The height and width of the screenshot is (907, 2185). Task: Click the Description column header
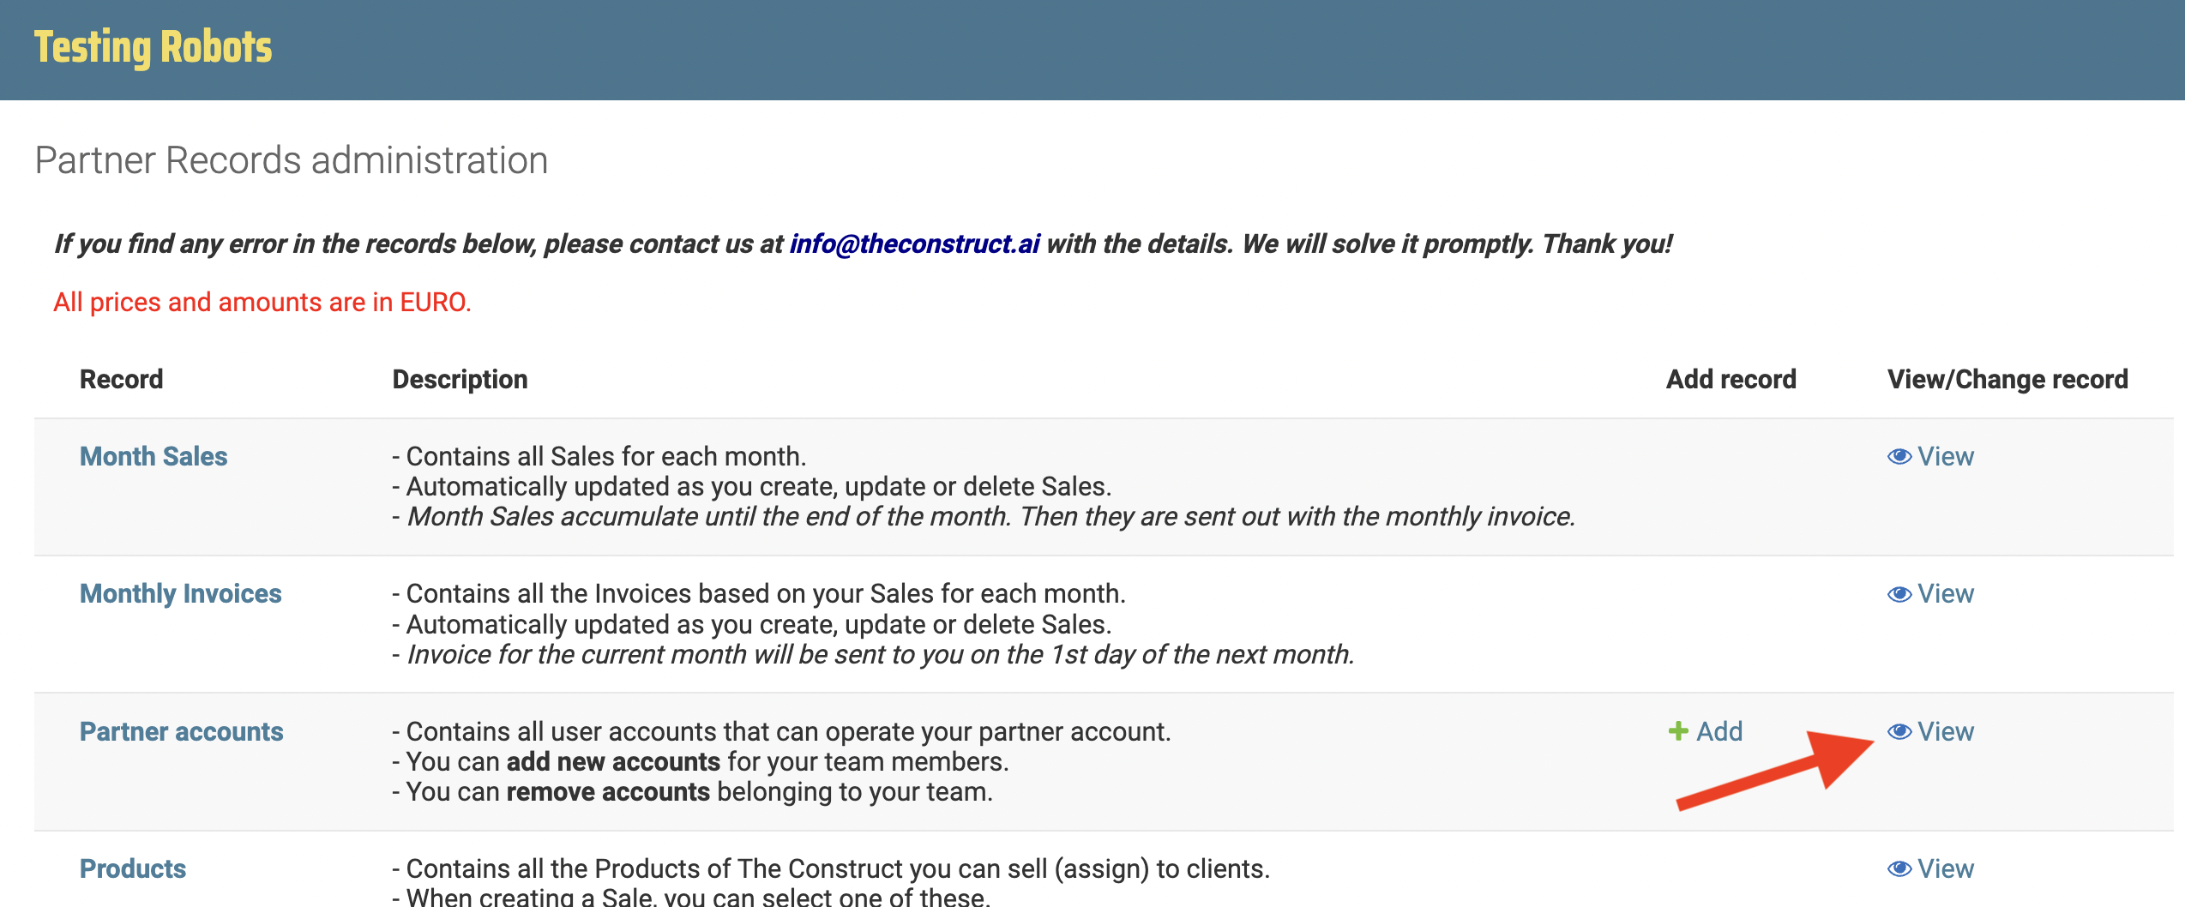pyautogui.click(x=460, y=379)
